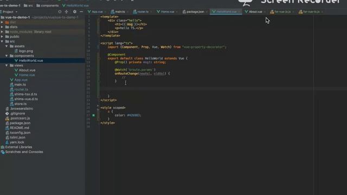The width and height of the screenshot is (347, 195).
Task: Click the green color swatch in the gutter
Action: click(x=94, y=115)
